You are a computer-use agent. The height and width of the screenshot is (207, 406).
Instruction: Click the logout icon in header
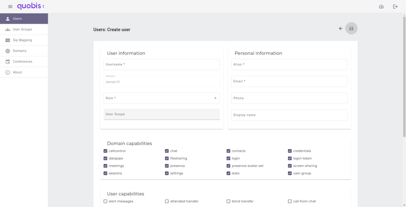click(x=395, y=7)
